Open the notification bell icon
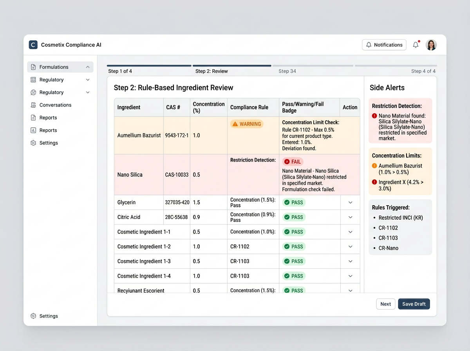This screenshot has width=470, height=351. (x=415, y=45)
